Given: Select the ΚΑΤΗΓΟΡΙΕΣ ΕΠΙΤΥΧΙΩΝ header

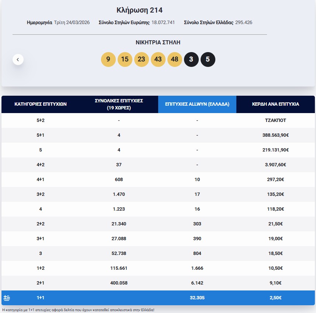Looking at the screenshot, I should tap(41, 104).
